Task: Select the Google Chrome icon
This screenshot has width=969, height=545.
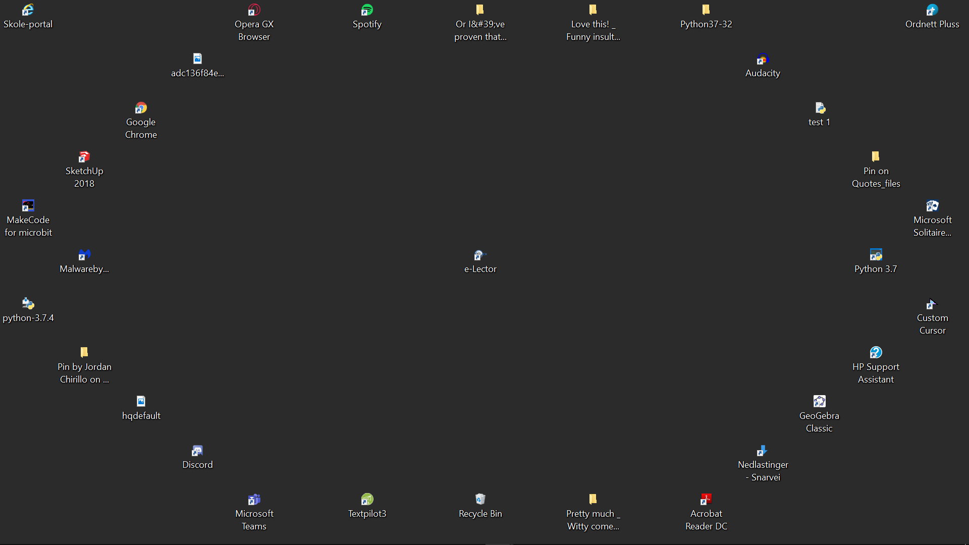Action: [x=141, y=108]
